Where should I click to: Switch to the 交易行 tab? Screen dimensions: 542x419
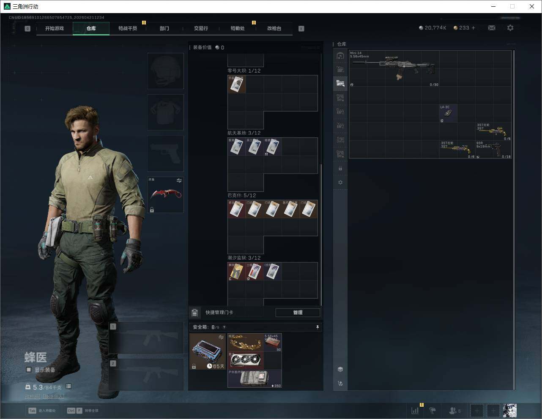point(201,28)
